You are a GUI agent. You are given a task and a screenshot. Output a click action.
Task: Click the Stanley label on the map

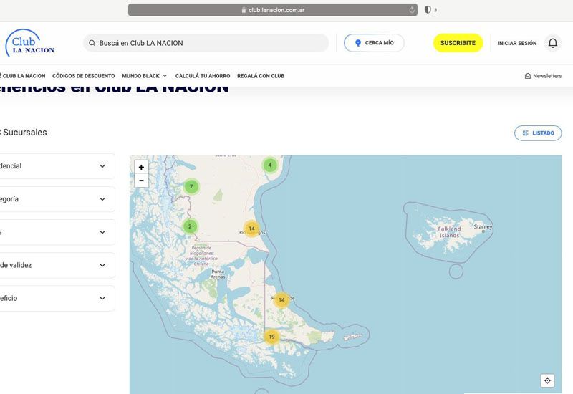tap(483, 226)
